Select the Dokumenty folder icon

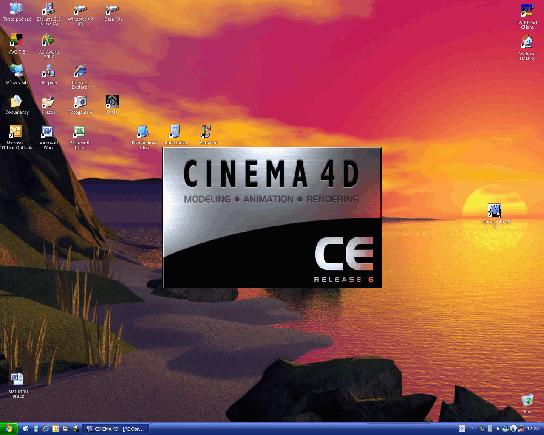(17, 105)
